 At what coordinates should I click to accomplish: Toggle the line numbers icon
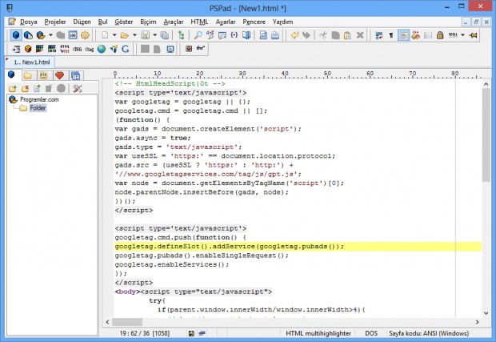(x=428, y=35)
